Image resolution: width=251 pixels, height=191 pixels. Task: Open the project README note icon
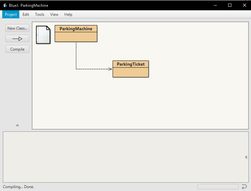tap(43, 34)
